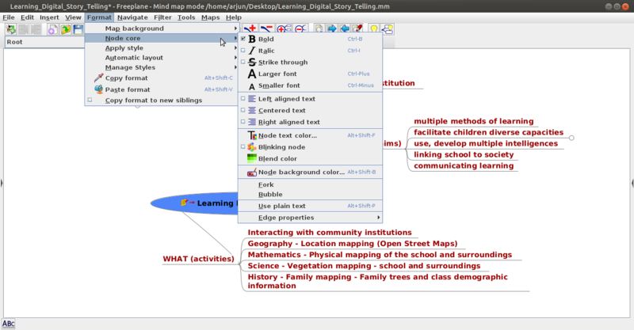634x330 pixels.
Task: Enable the Centered text checkbox
Action: (243, 110)
